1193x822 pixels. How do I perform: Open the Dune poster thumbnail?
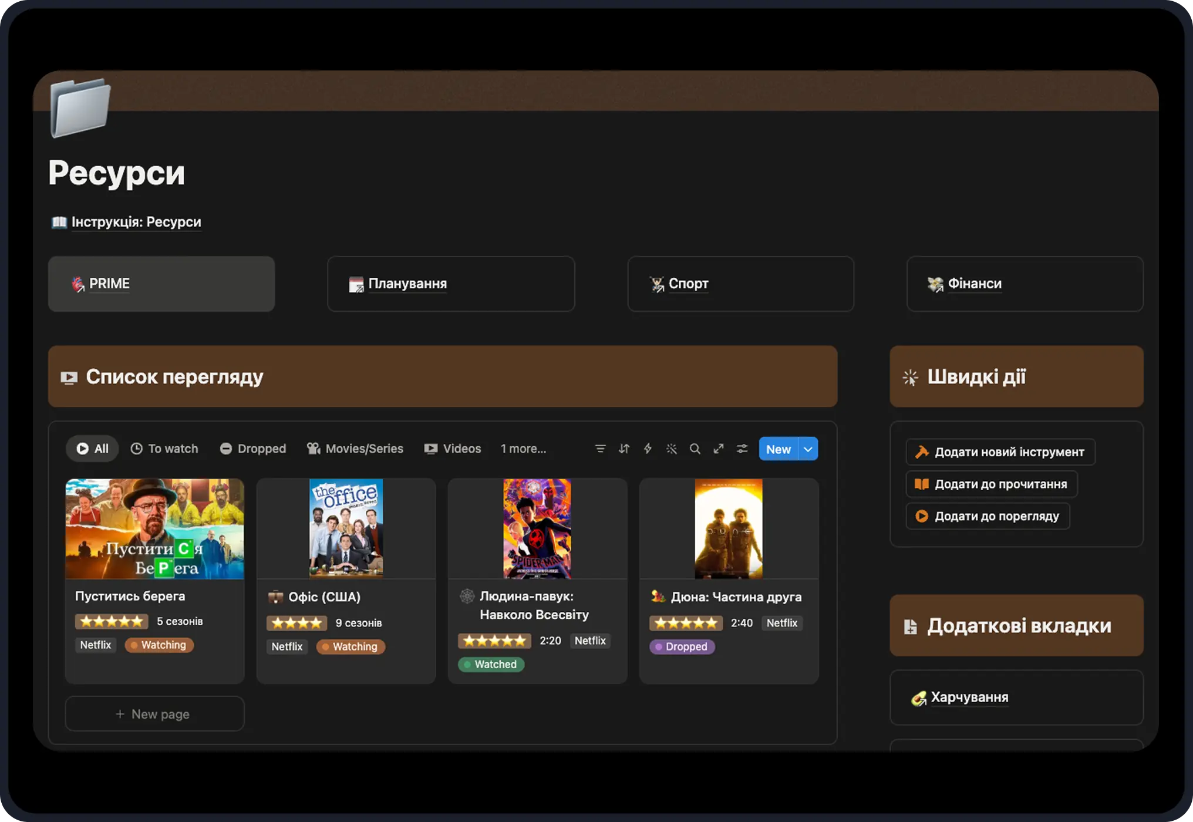point(729,528)
